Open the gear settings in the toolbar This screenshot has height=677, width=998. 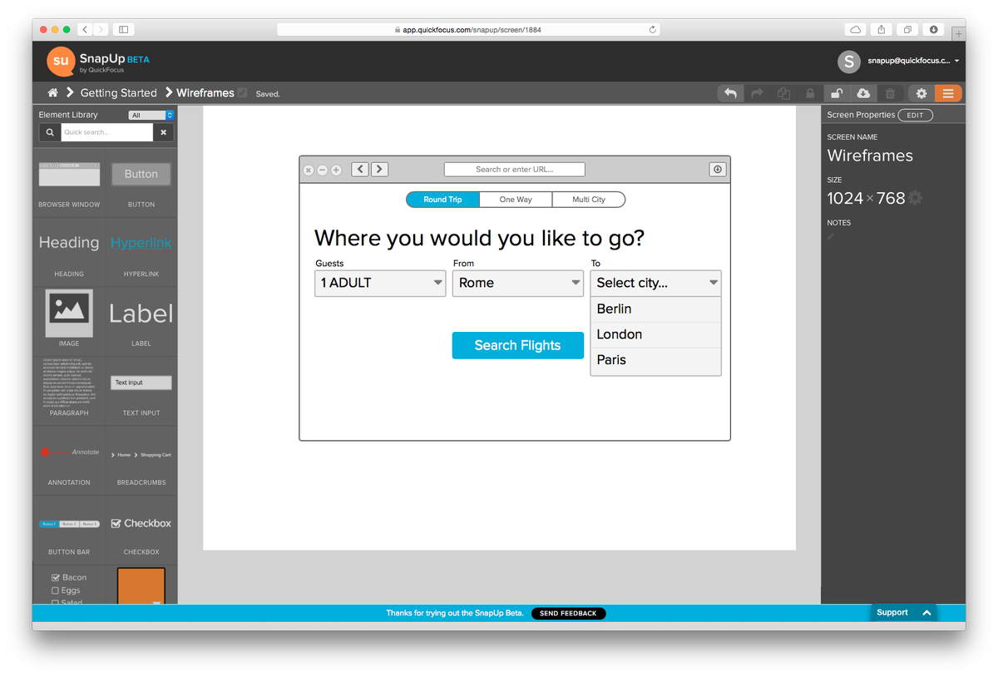click(921, 93)
